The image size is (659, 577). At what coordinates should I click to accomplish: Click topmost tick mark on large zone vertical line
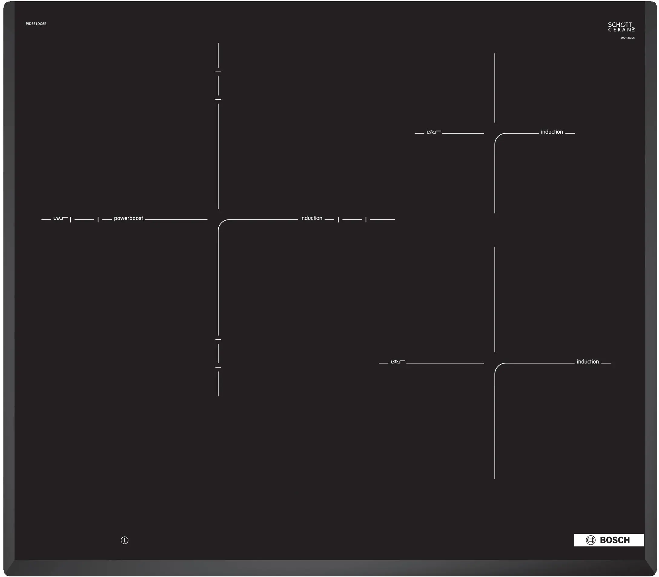coord(218,72)
